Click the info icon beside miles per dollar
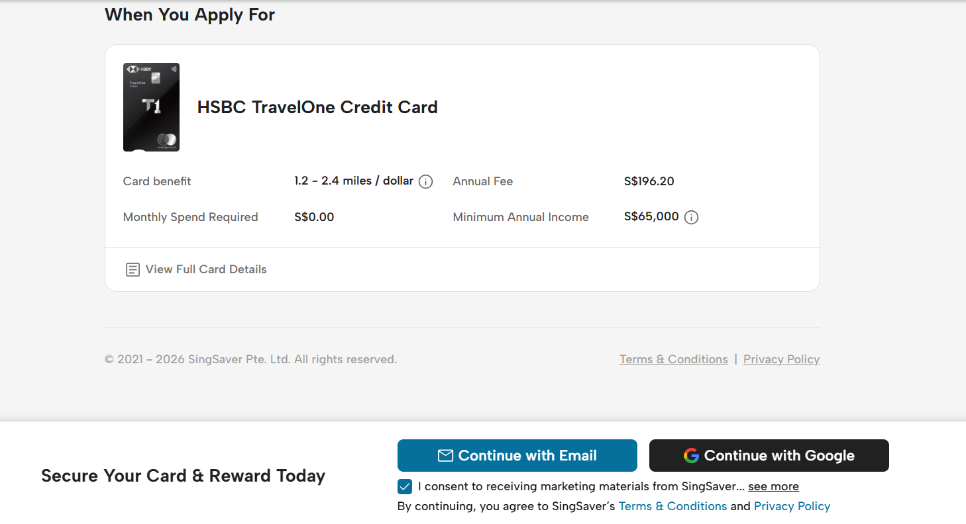Image resolution: width=966 pixels, height=524 pixels. (x=426, y=181)
